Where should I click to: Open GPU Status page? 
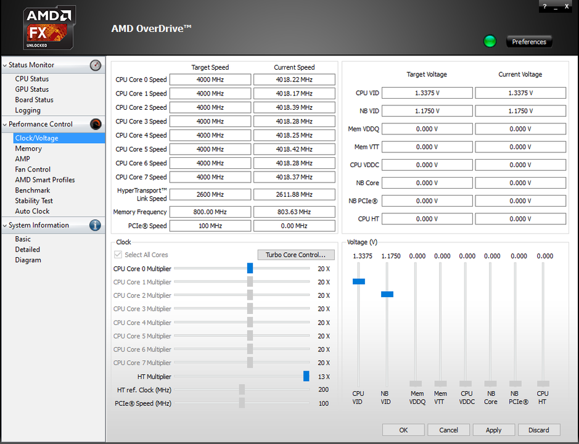(32, 89)
